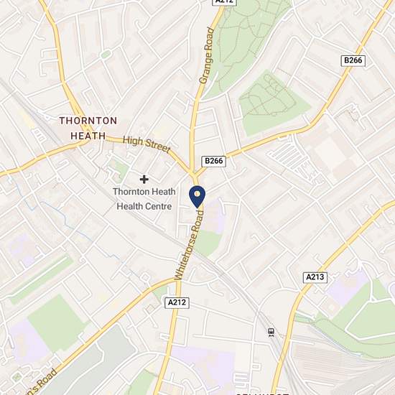Click the Whitehorse Road label
The height and width of the screenshot is (395, 395).
click(189, 245)
